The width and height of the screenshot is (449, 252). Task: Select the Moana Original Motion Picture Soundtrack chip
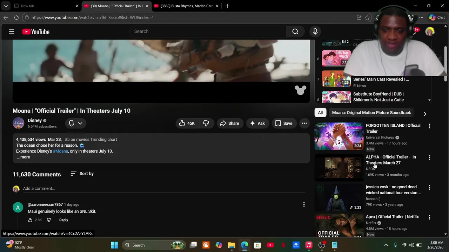[371, 113]
